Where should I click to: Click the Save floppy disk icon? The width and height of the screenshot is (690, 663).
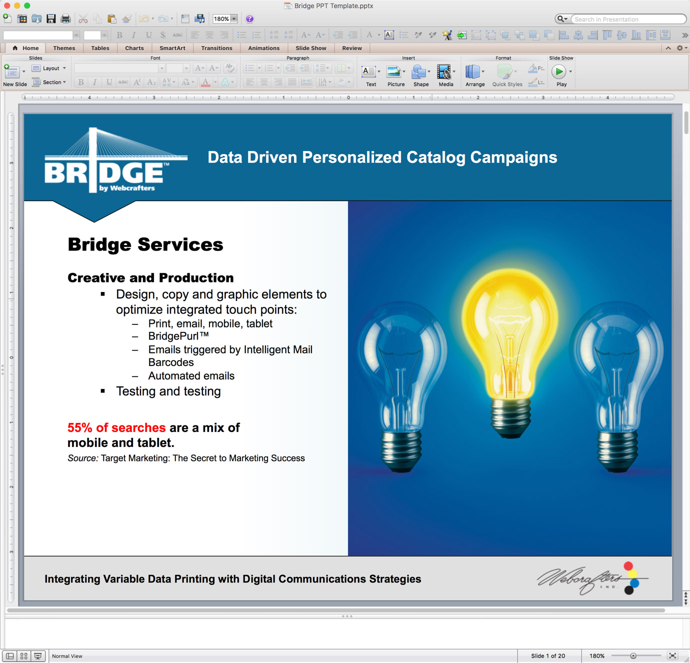(x=51, y=19)
